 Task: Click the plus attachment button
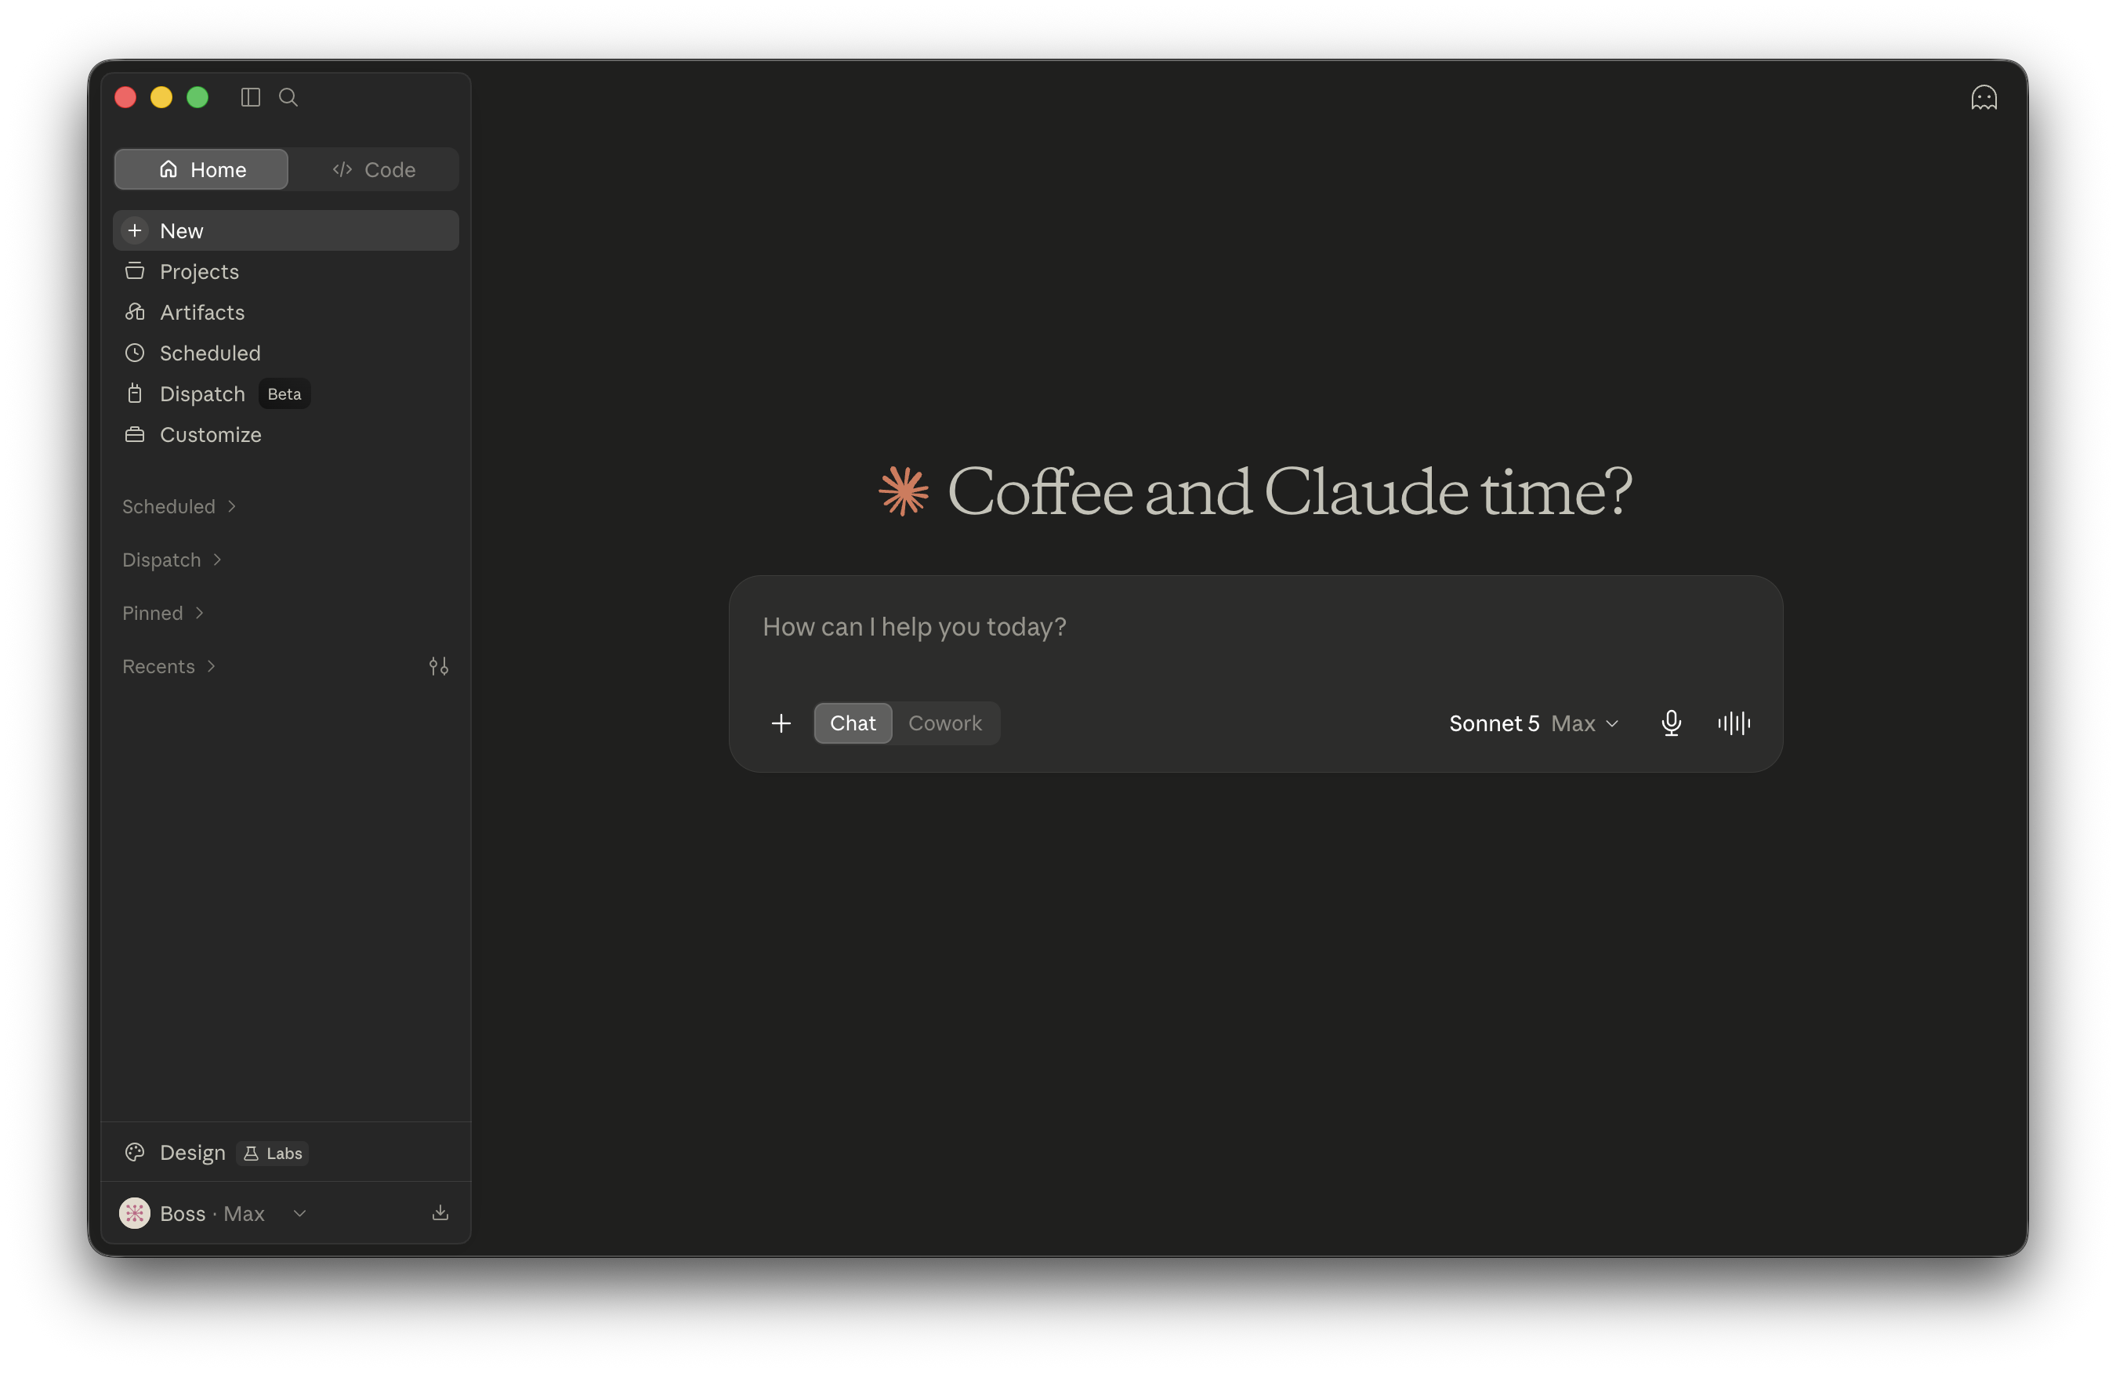(781, 723)
